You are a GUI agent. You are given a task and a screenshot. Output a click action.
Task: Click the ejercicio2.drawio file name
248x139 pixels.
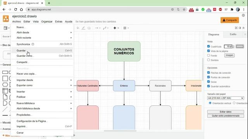point(24,16)
